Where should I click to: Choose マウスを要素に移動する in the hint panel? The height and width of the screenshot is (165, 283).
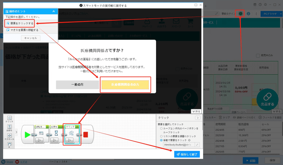coord(22,30)
